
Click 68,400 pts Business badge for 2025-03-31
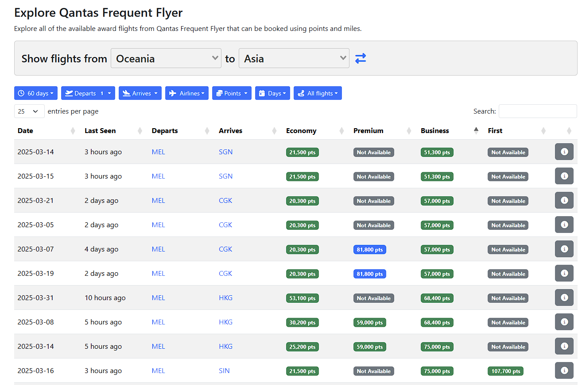pos(437,298)
